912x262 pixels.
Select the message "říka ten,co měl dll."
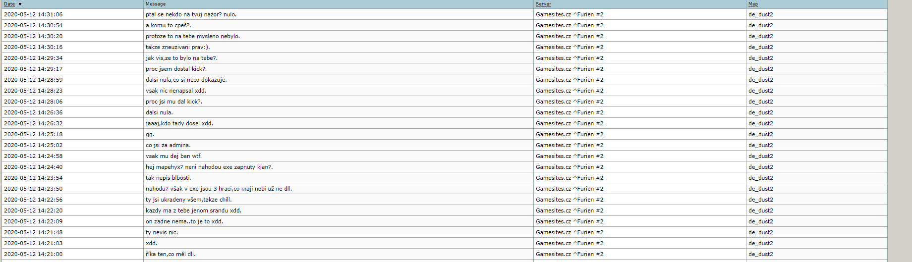point(171,254)
